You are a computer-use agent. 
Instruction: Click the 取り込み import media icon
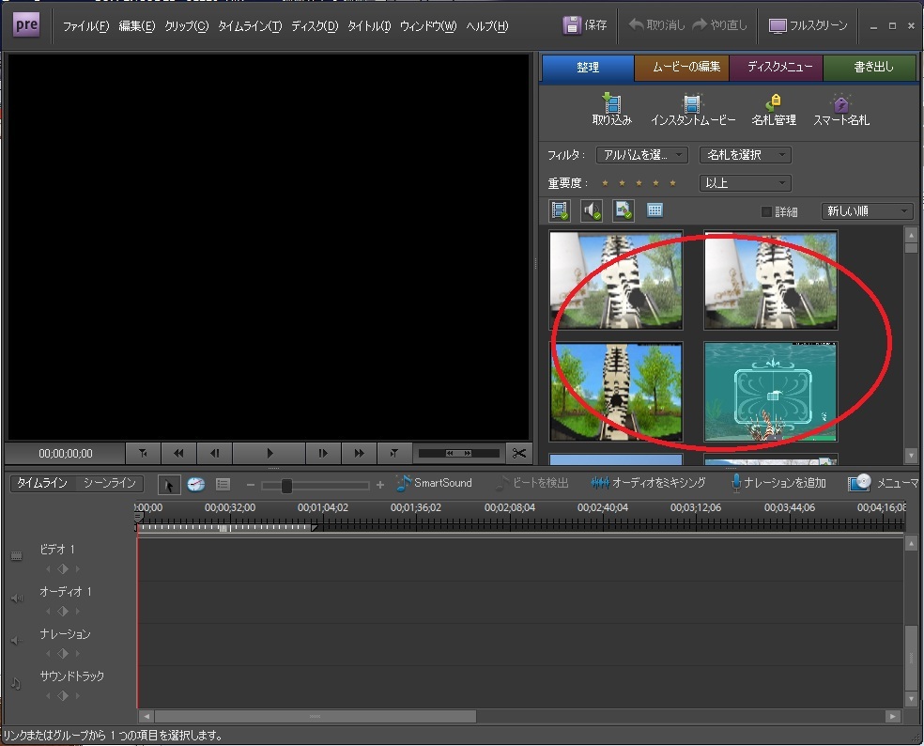click(611, 103)
